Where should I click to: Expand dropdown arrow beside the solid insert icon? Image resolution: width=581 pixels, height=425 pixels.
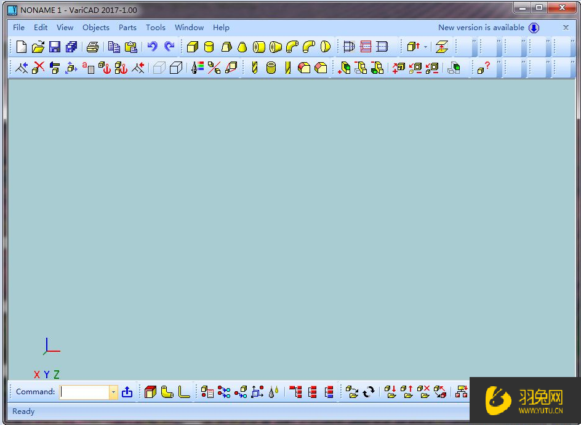pyautogui.click(x=425, y=47)
